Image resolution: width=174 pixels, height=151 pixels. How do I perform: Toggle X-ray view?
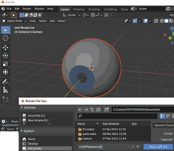click(x=156, y=21)
